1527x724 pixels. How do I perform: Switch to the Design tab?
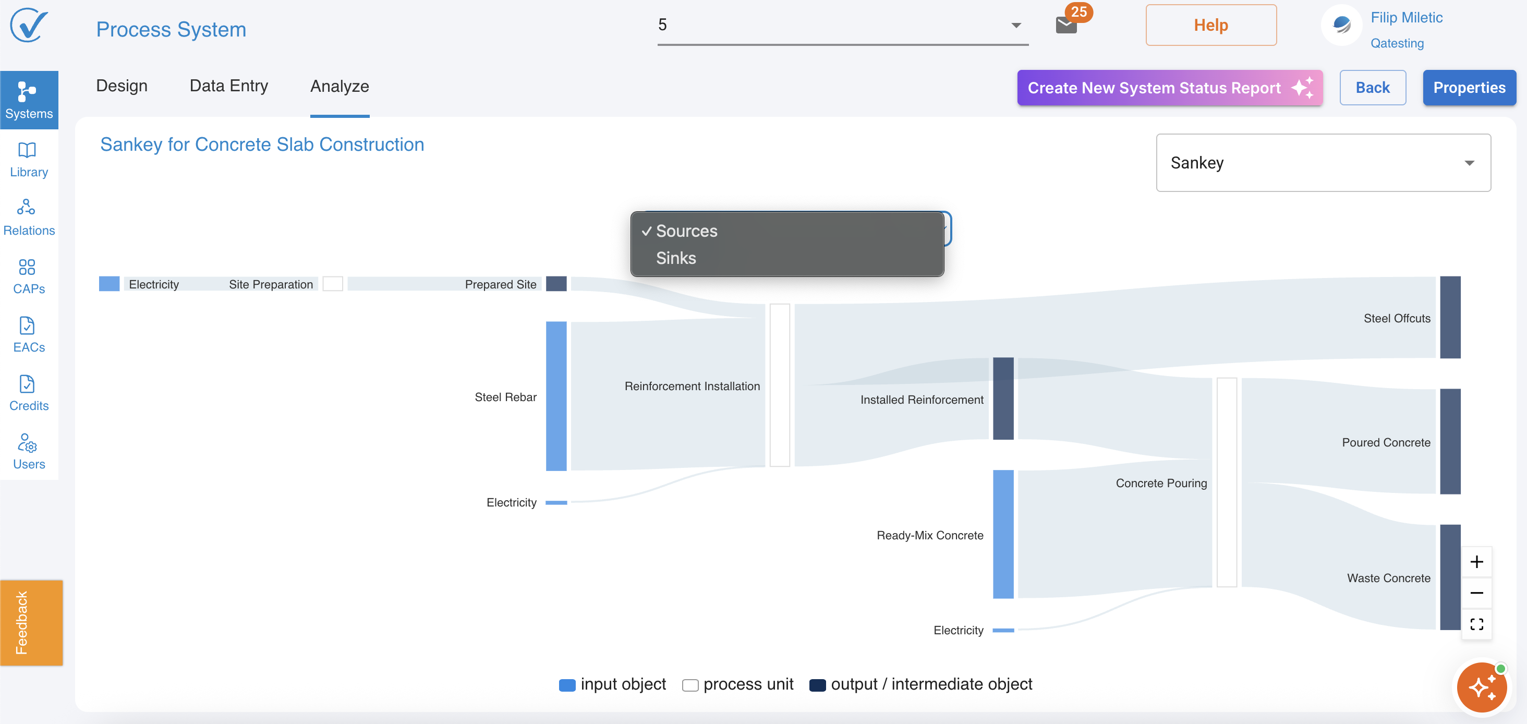pos(122,86)
